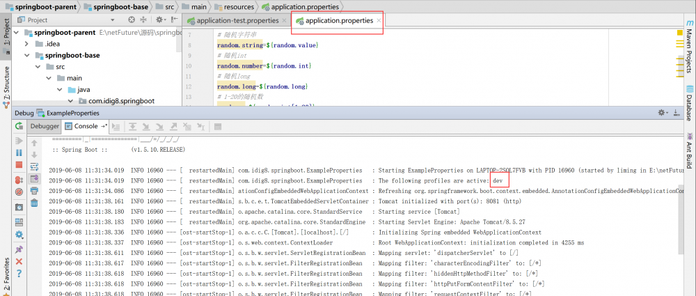Image resolution: width=696 pixels, height=296 pixels.
Task: Stop the debug session with the red square
Action: [19, 165]
